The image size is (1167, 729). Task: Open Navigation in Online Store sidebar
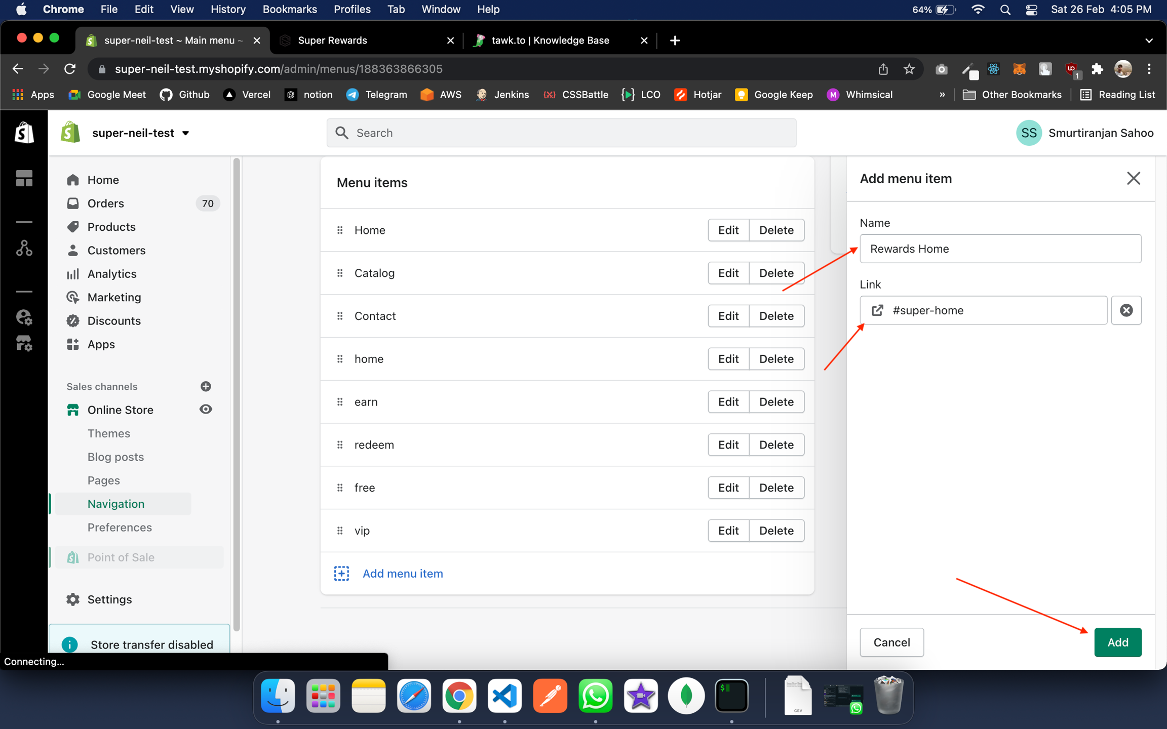116,504
